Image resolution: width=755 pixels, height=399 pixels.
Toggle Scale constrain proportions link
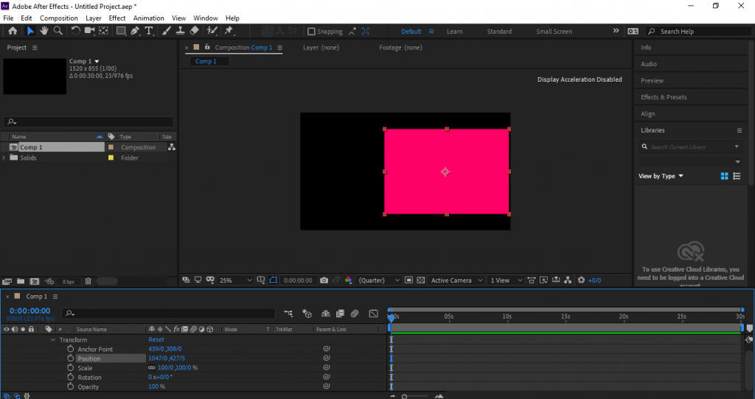tap(152, 368)
